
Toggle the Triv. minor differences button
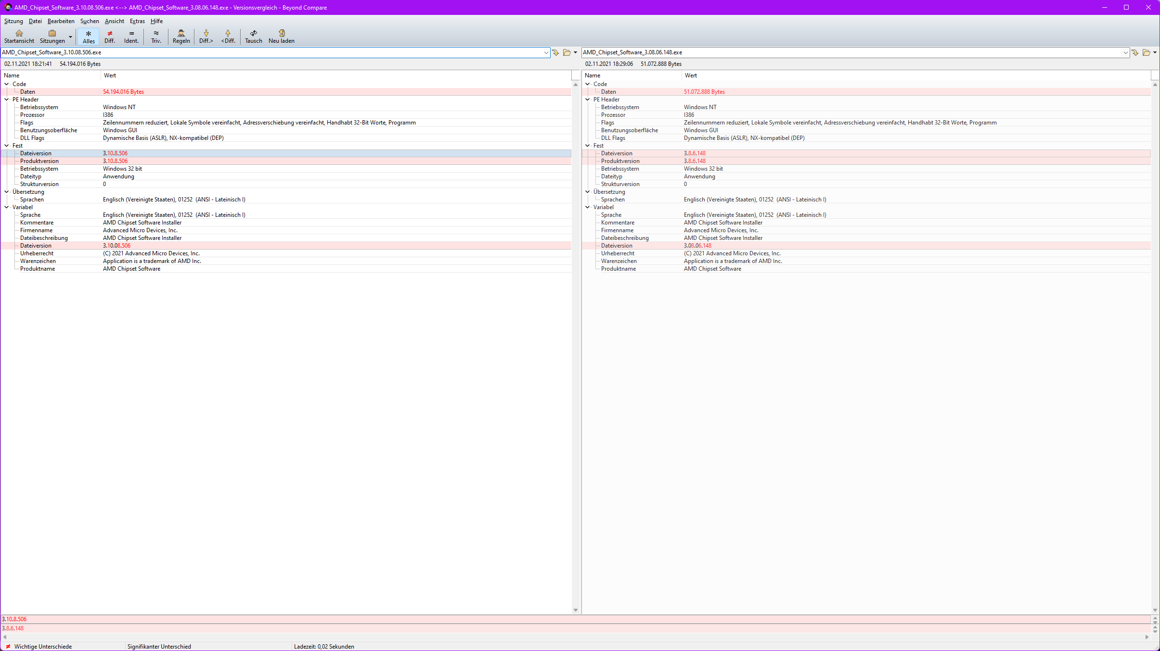point(156,37)
